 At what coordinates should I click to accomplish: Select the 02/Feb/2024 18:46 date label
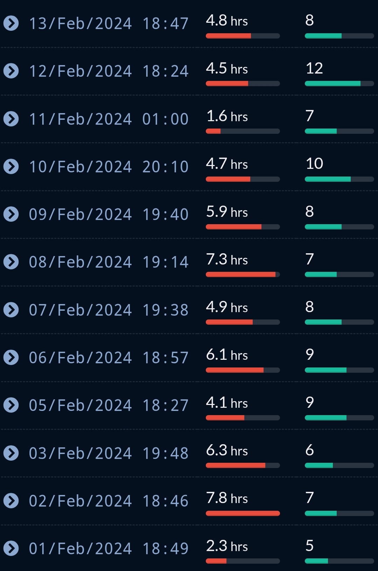tap(109, 501)
